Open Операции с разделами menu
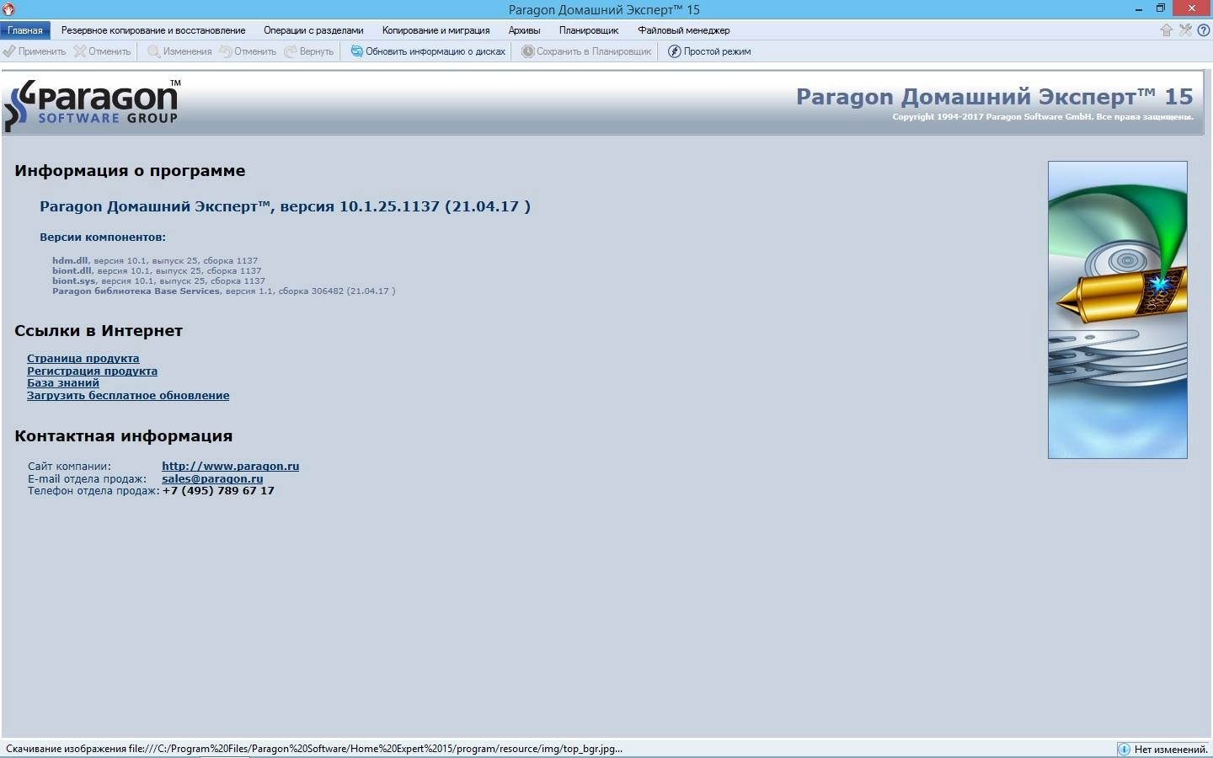The width and height of the screenshot is (1213, 758). click(313, 30)
